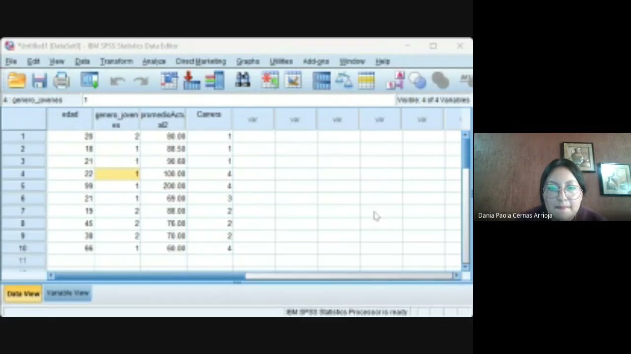Open Find with the binoculars icon

(243, 81)
